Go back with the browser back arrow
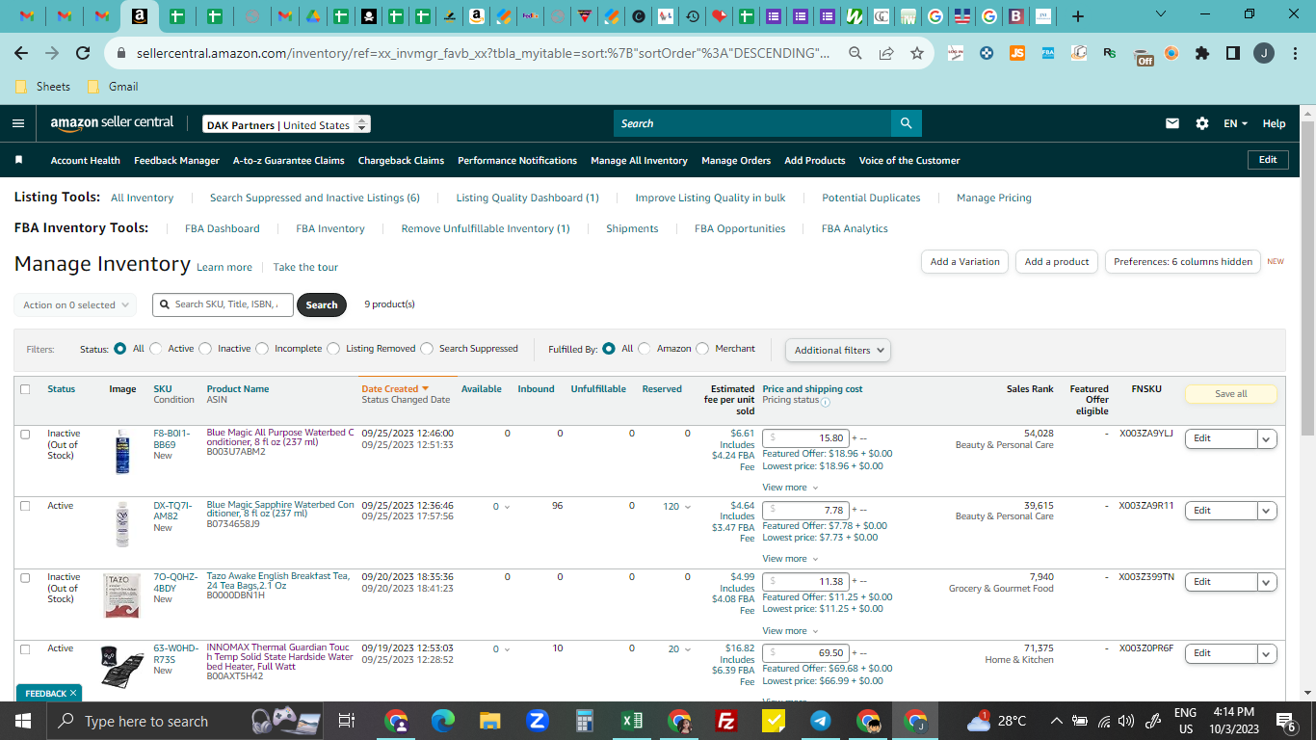This screenshot has width=1316, height=740. point(21,53)
